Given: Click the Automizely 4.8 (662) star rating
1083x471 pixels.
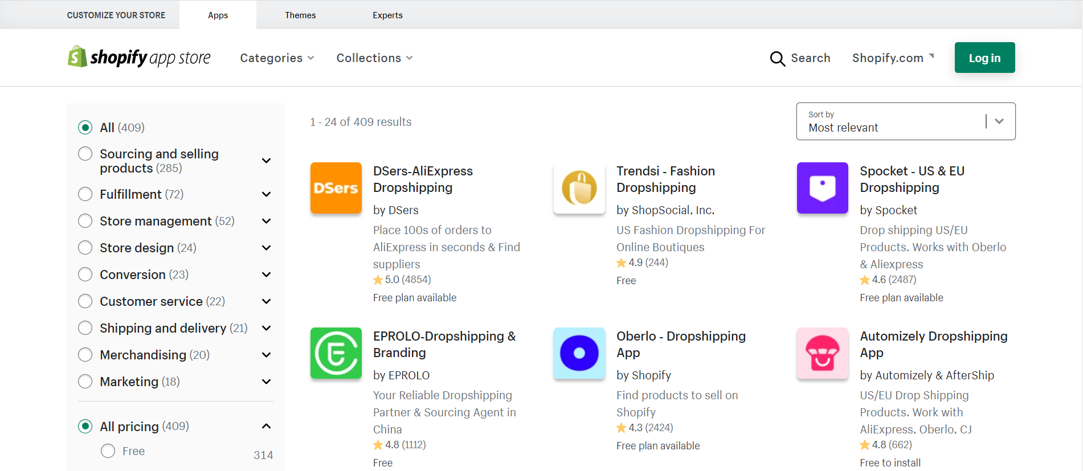Looking at the screenshot, I should click(x=886, y=445).
